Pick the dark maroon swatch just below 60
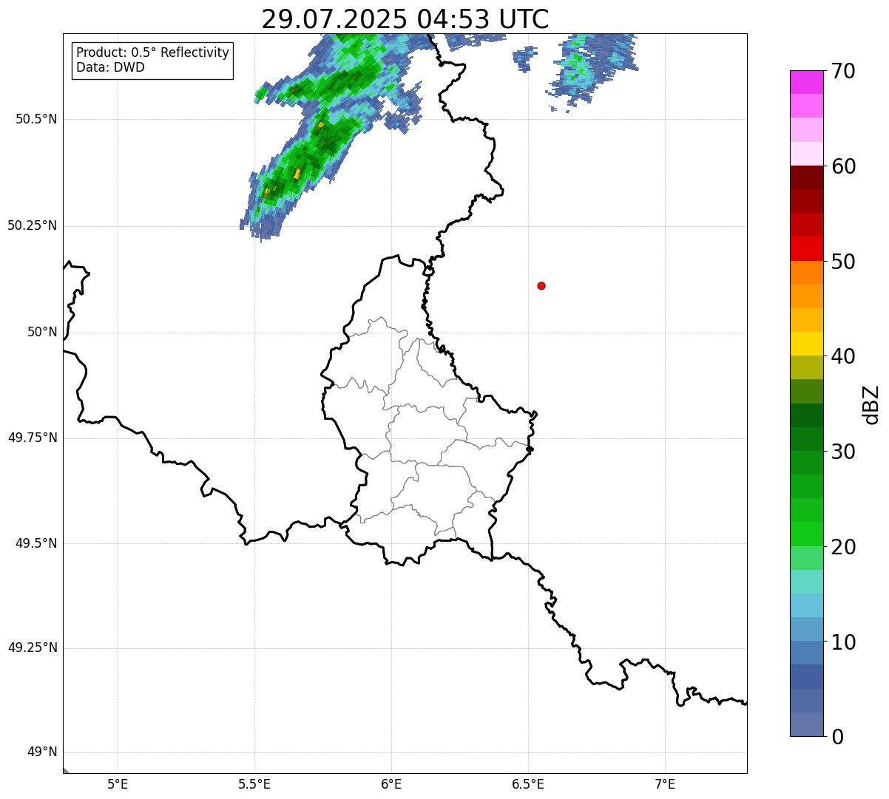The width and height of the screenshot is (889, 799). [x=806, y=177]
